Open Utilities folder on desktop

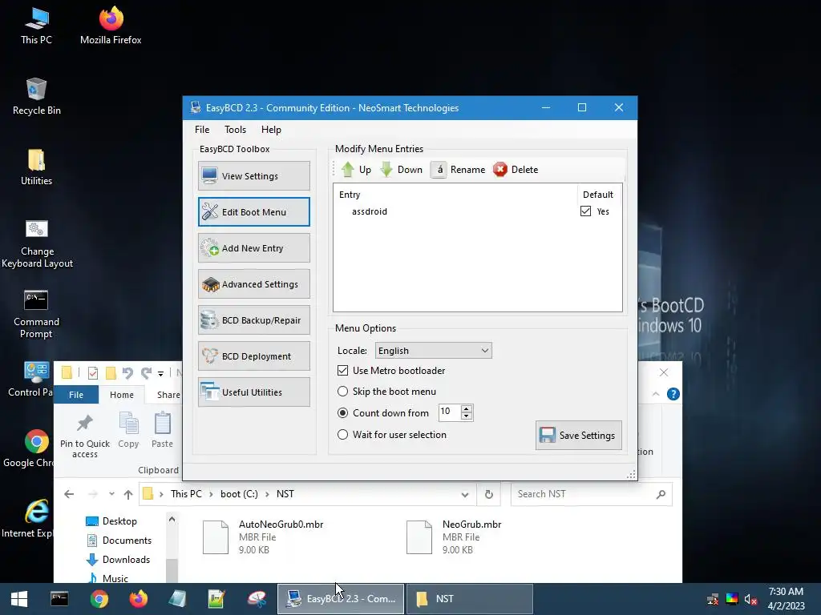[36, 167]
